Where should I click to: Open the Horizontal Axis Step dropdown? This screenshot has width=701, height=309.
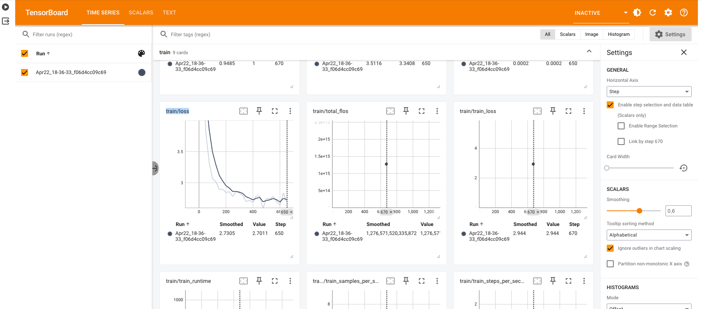[649, 92]
